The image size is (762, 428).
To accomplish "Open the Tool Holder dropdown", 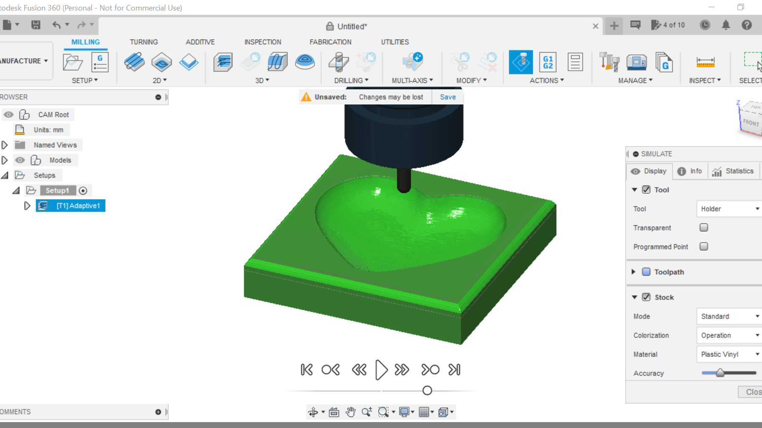I will coord(729,209).
